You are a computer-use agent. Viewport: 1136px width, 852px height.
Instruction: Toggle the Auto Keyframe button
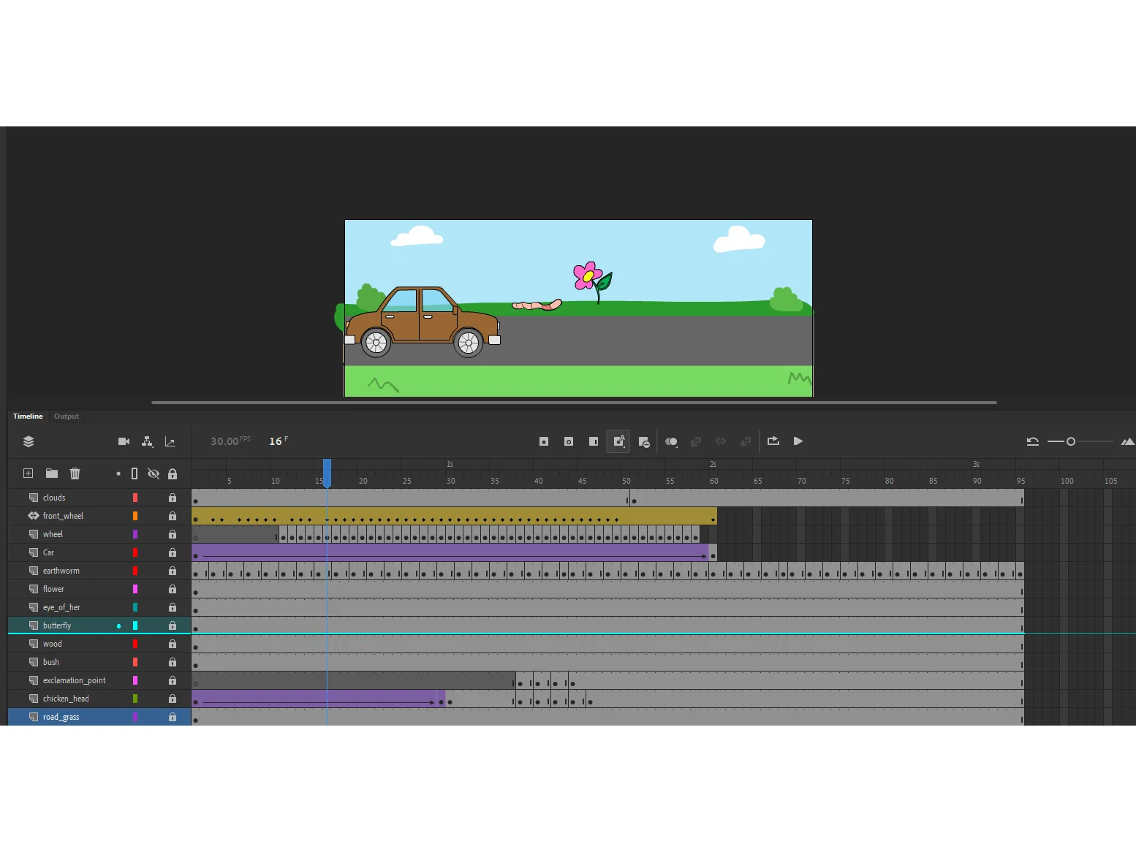coord(618,441)
